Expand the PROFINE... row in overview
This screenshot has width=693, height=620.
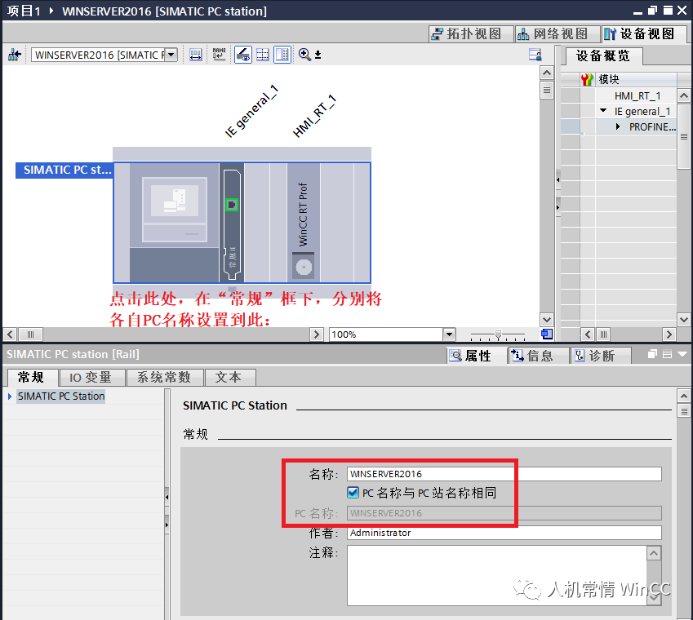point(618,126)
